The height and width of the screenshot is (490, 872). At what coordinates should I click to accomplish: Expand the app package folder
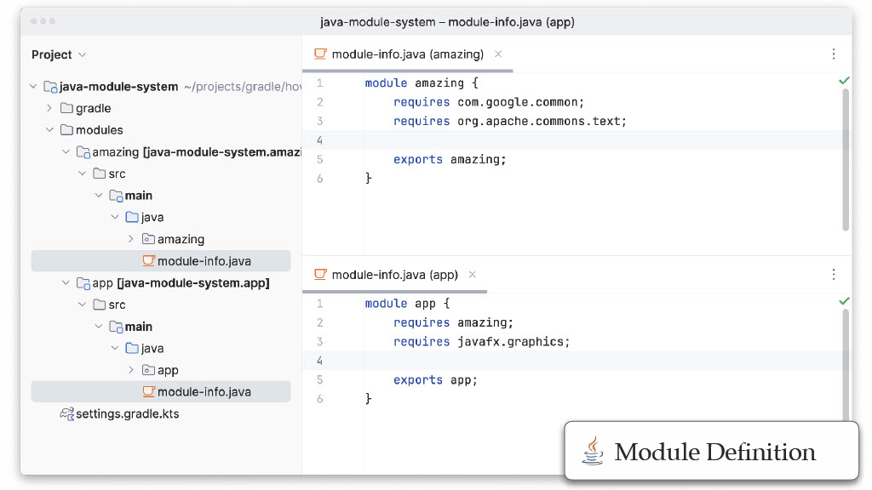pos(131,370)
